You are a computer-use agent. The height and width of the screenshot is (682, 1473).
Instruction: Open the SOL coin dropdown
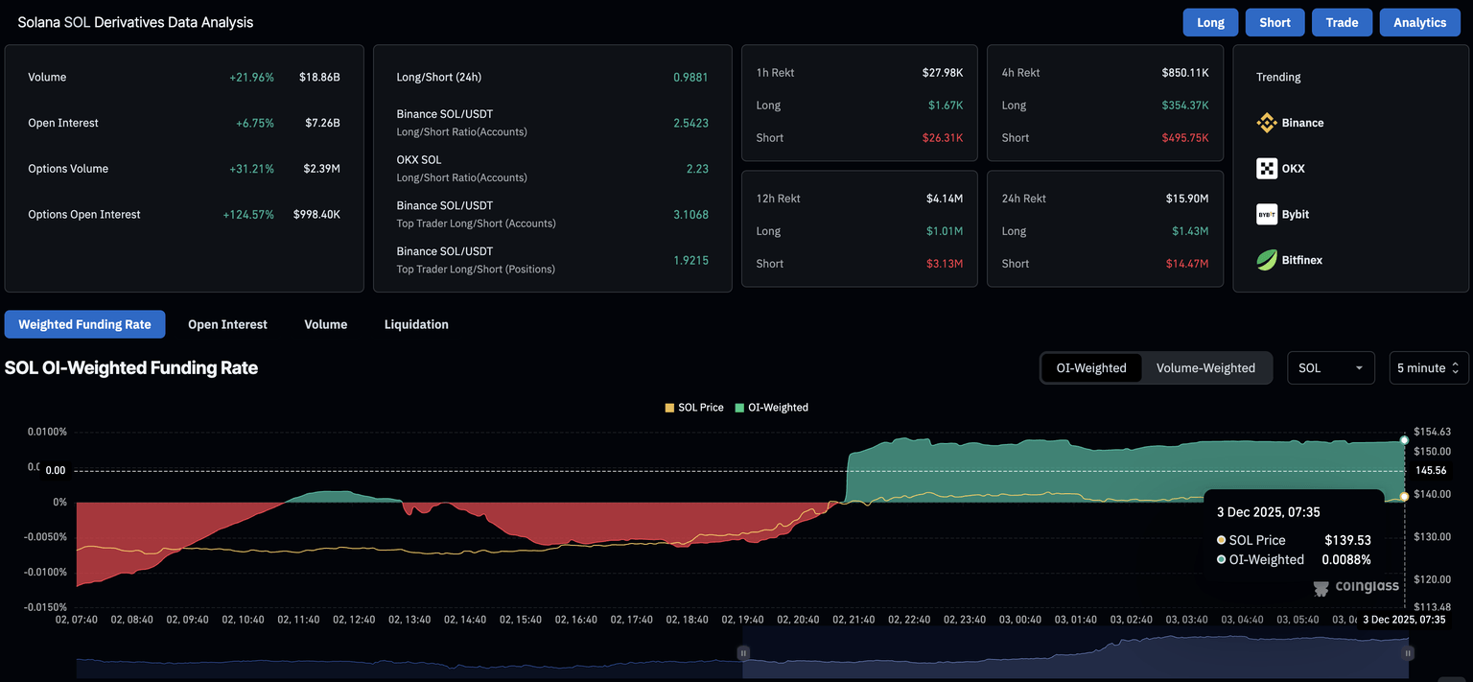[1330, 368]
